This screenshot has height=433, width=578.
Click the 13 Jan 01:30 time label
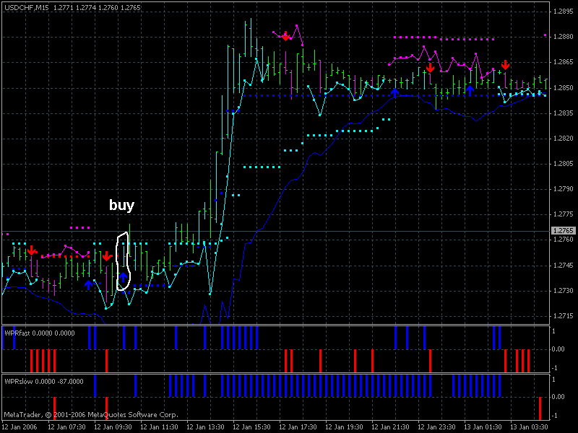(483, 427)
